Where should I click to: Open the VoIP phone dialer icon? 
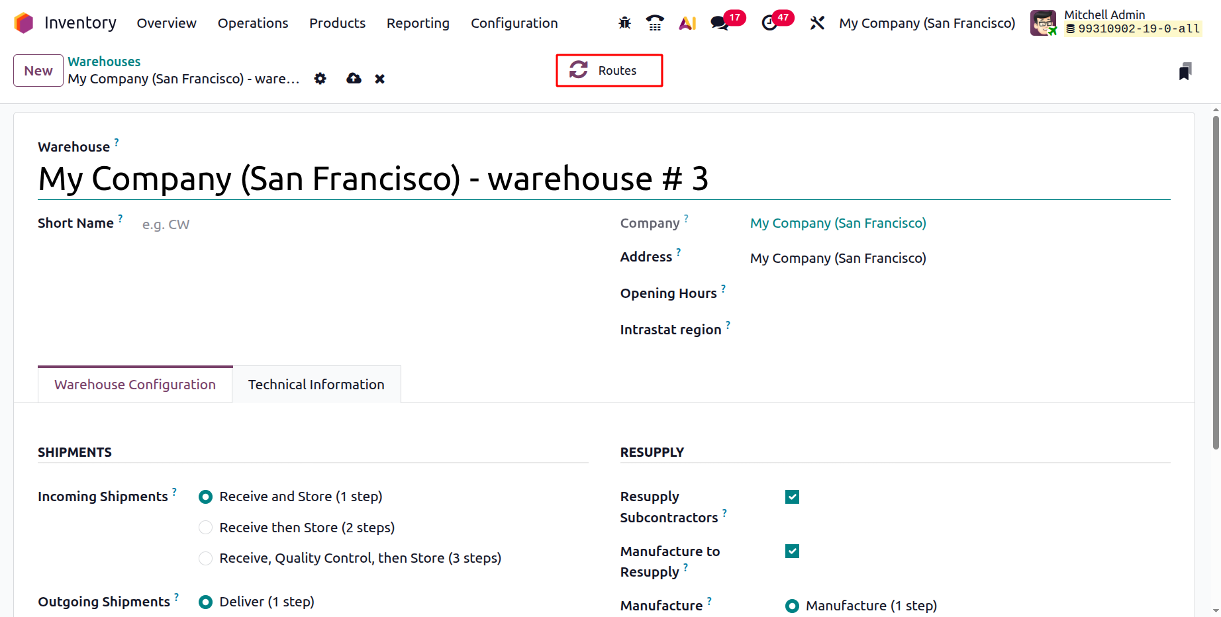pyautogui.click(x=655, y=23)
